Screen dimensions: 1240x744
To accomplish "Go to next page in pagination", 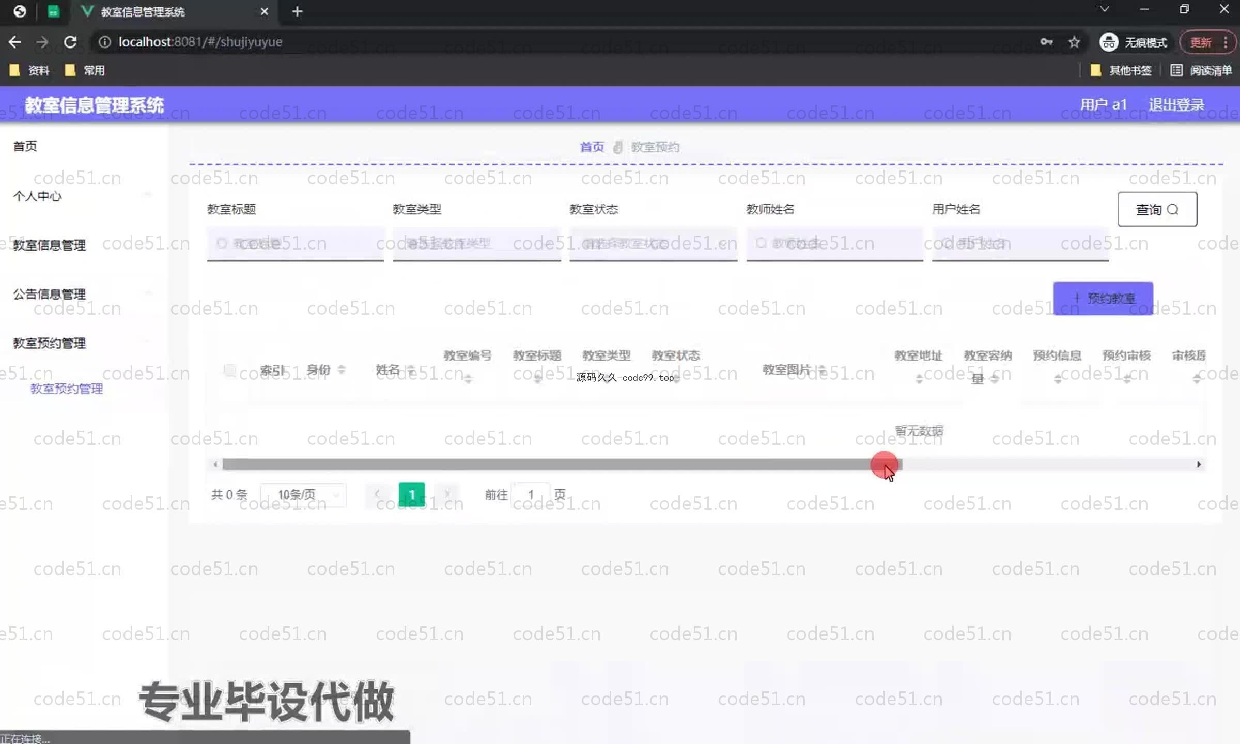I will pyautogui.click(x=447, y=494).
